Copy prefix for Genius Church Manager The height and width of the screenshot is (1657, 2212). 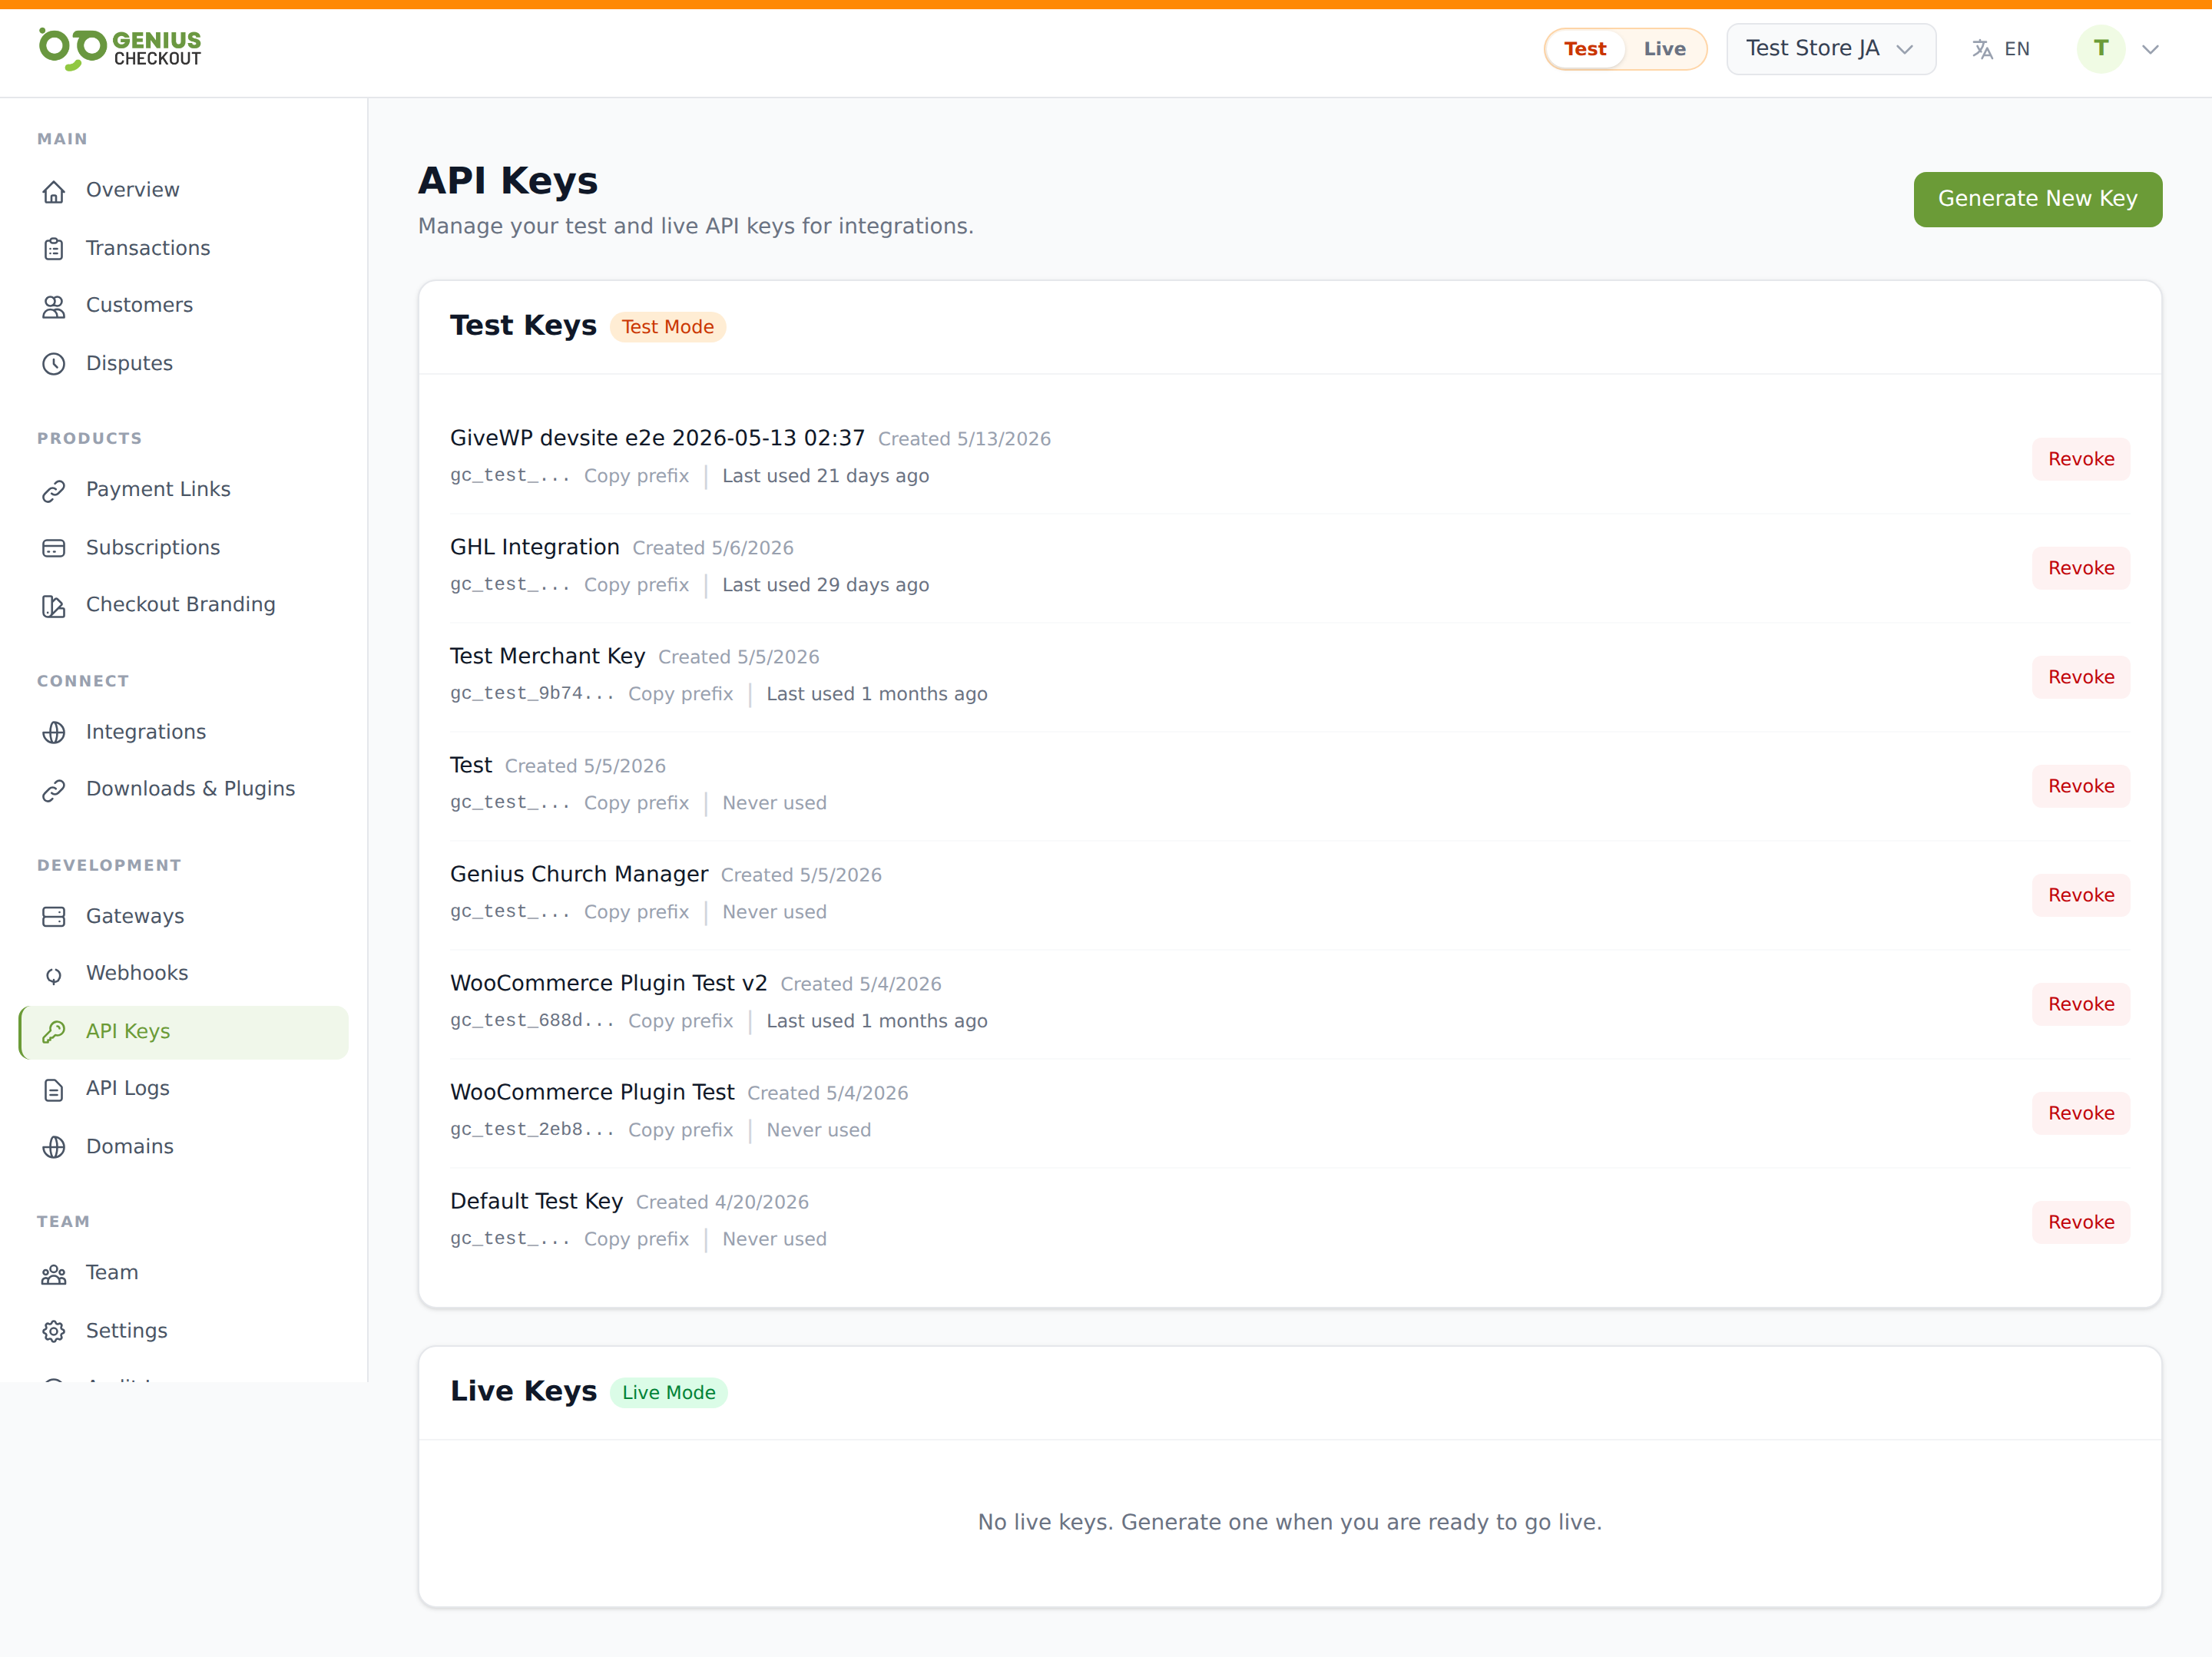point(636,912)
